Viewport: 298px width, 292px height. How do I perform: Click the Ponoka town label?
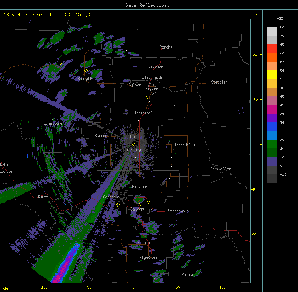tap(166, 47)
